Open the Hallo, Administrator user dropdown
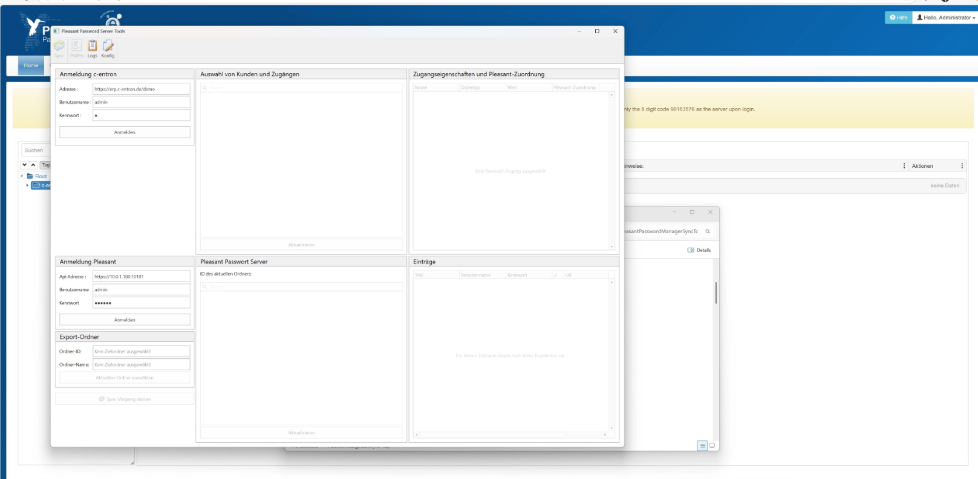The image size is (978, 479). [x=946, y=18]
